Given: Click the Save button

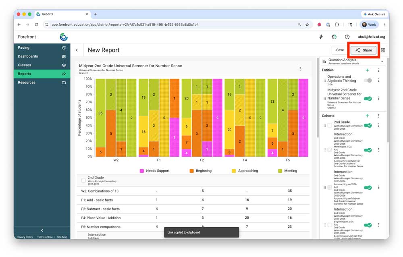Looking at the screenshot, I should [340, 50].
